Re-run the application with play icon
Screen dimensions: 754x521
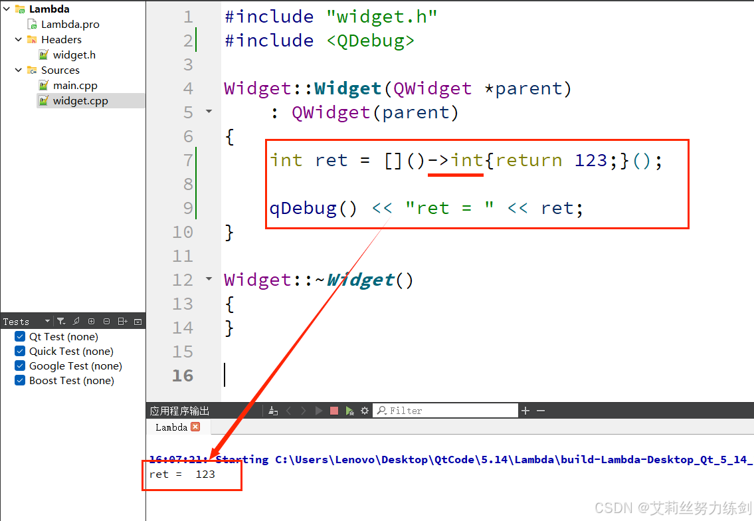tap(318, 411)
